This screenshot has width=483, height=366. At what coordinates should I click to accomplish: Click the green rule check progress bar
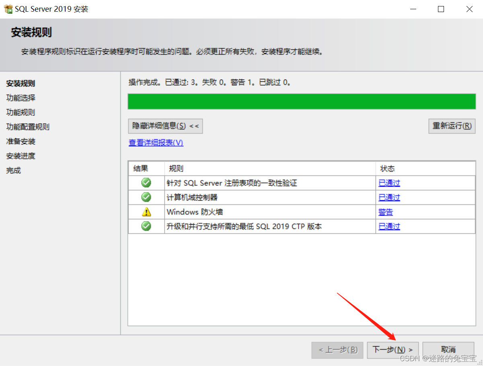302,101
